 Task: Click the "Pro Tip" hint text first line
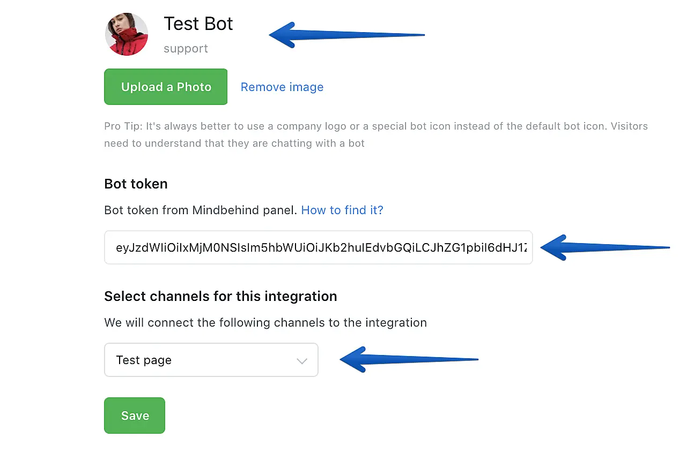(375, 126)
